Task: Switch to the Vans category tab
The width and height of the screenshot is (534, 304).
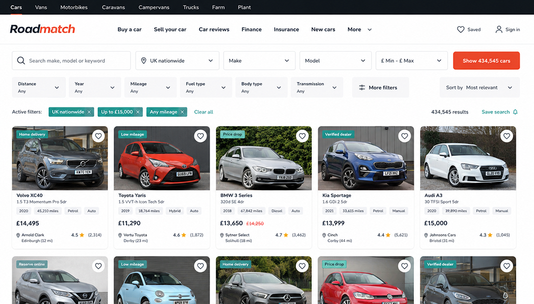Action: [41, 7]
